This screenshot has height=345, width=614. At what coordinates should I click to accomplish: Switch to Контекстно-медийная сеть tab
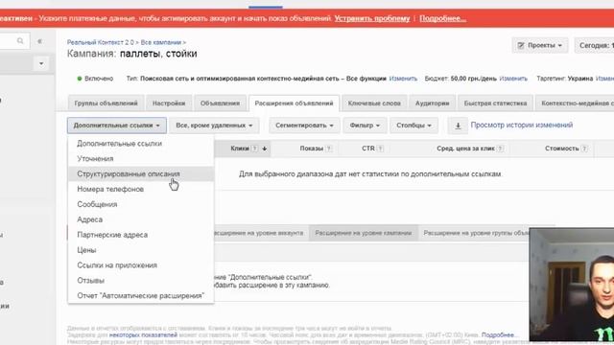(575, 103)
